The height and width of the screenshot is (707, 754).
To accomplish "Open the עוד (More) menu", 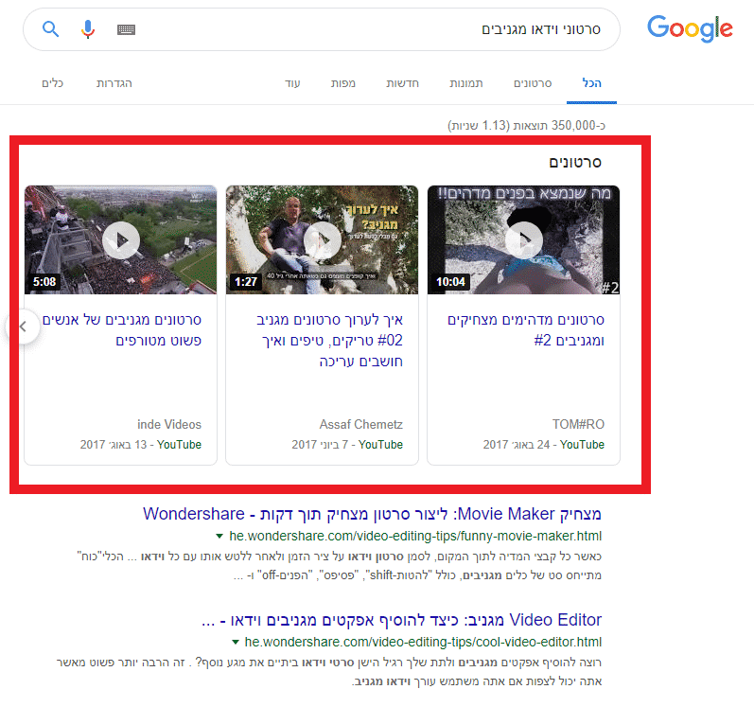I will [x=292, y=83].
